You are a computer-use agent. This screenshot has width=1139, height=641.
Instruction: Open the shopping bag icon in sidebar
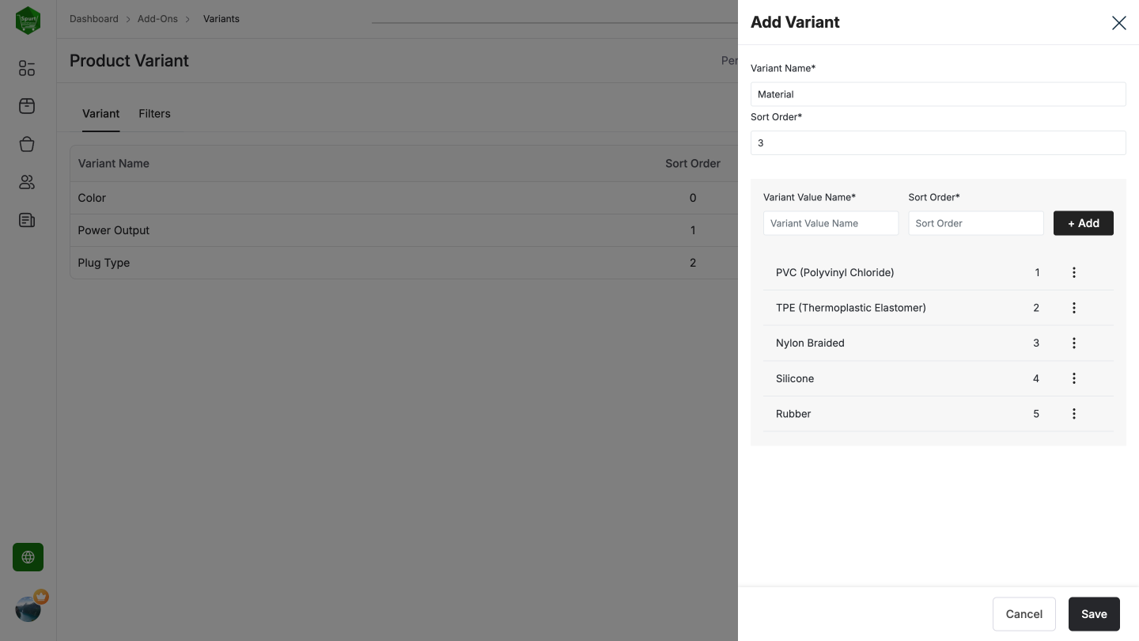pos(26,143)
